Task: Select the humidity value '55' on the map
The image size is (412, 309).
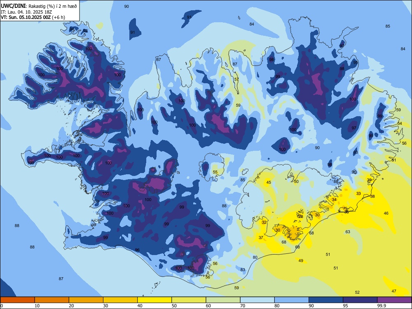Action: (x=215, y=172)
